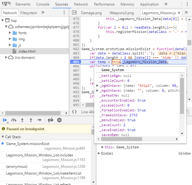Switch to the Console tab
Image resolution: width=192 pixels, height=185 pixels.
click(42, 4)
